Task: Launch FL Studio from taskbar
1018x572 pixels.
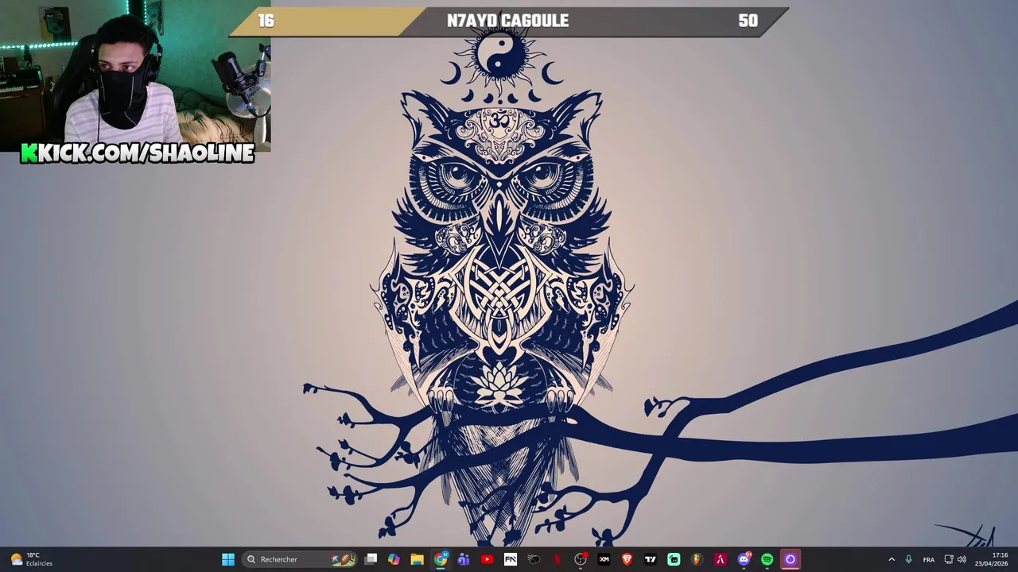Action: (x=697, y=559)
